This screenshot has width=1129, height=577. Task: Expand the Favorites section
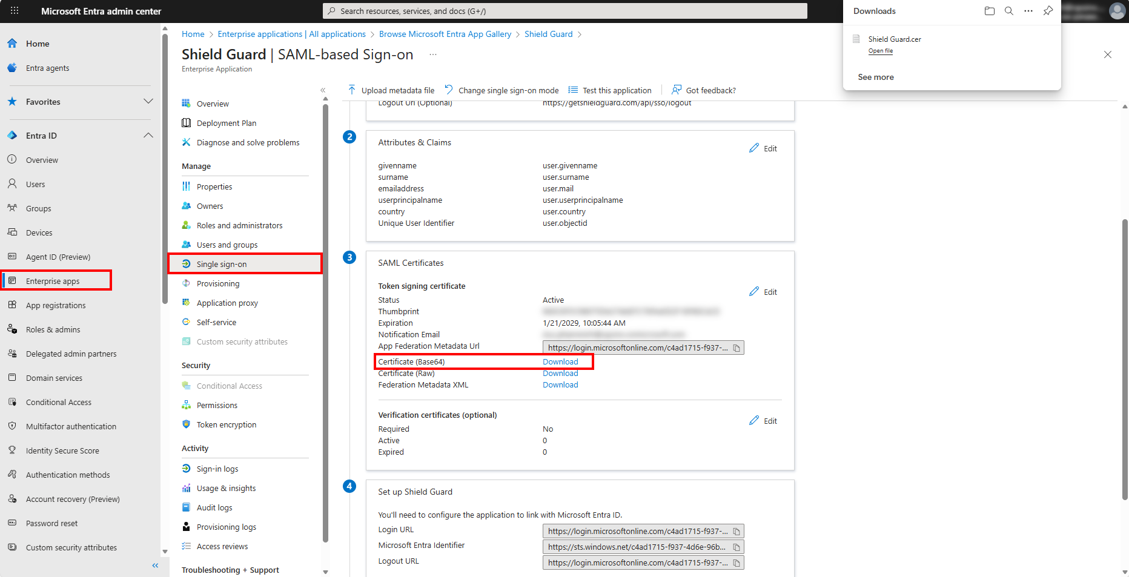tap(148, 102)
